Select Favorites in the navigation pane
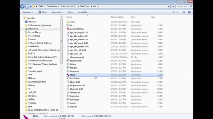The image size is (213, 119). click(31, 18)
